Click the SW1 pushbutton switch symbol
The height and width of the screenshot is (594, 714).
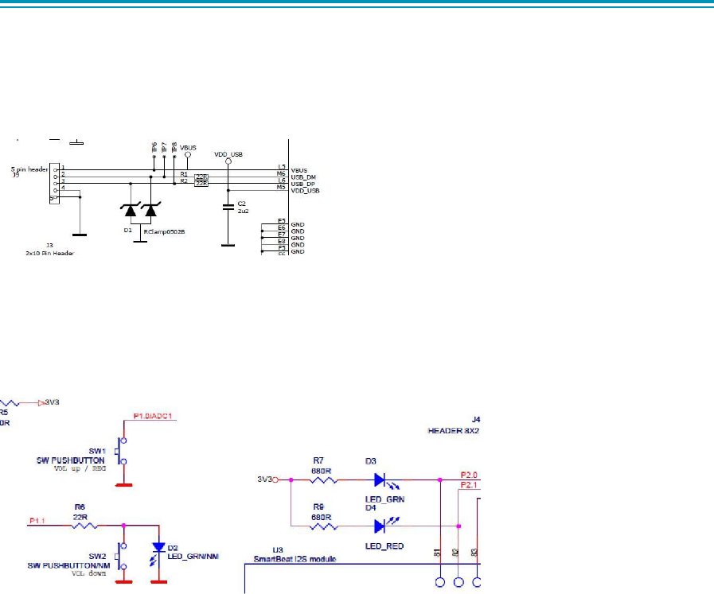121,451
